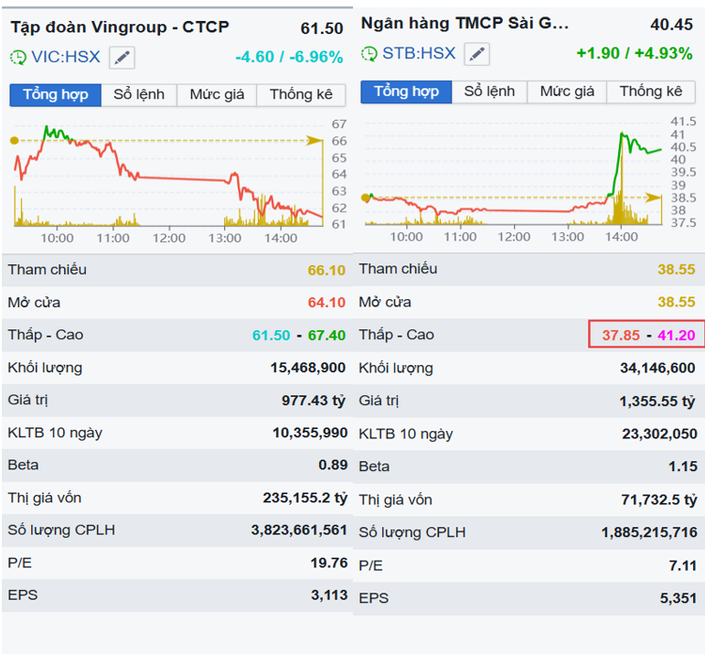Click the STB price 40.45 in header

(672, 25)
